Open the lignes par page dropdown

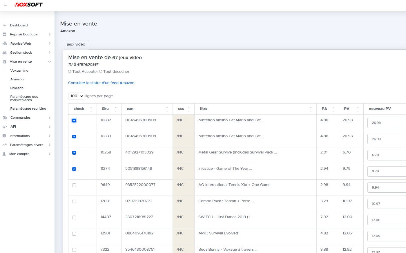click(x=76, y=96)
